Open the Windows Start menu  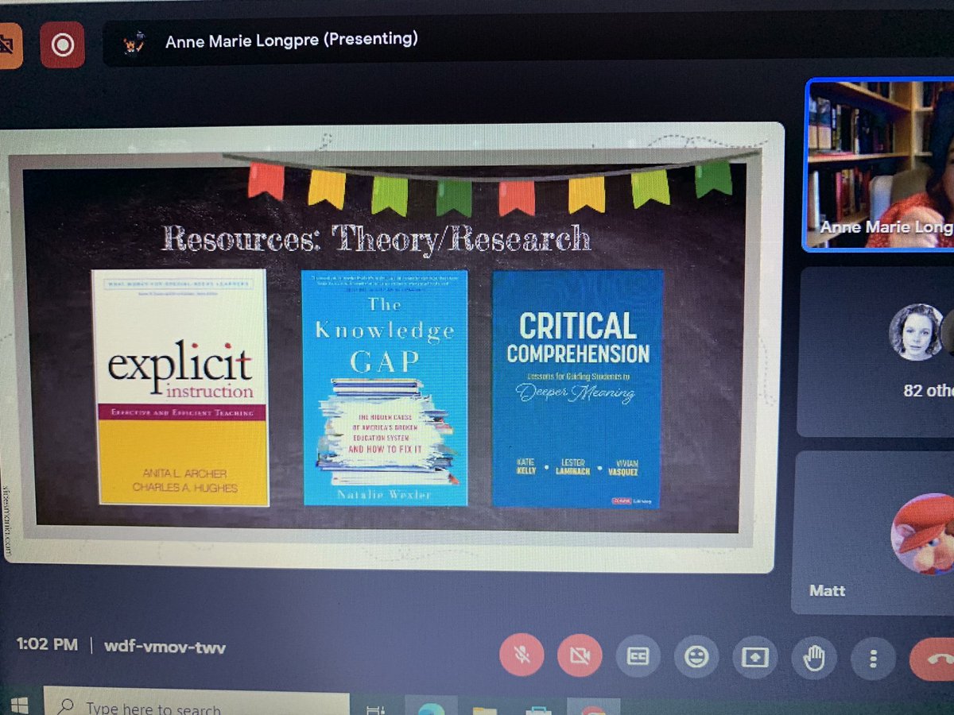tap(20, 706)
